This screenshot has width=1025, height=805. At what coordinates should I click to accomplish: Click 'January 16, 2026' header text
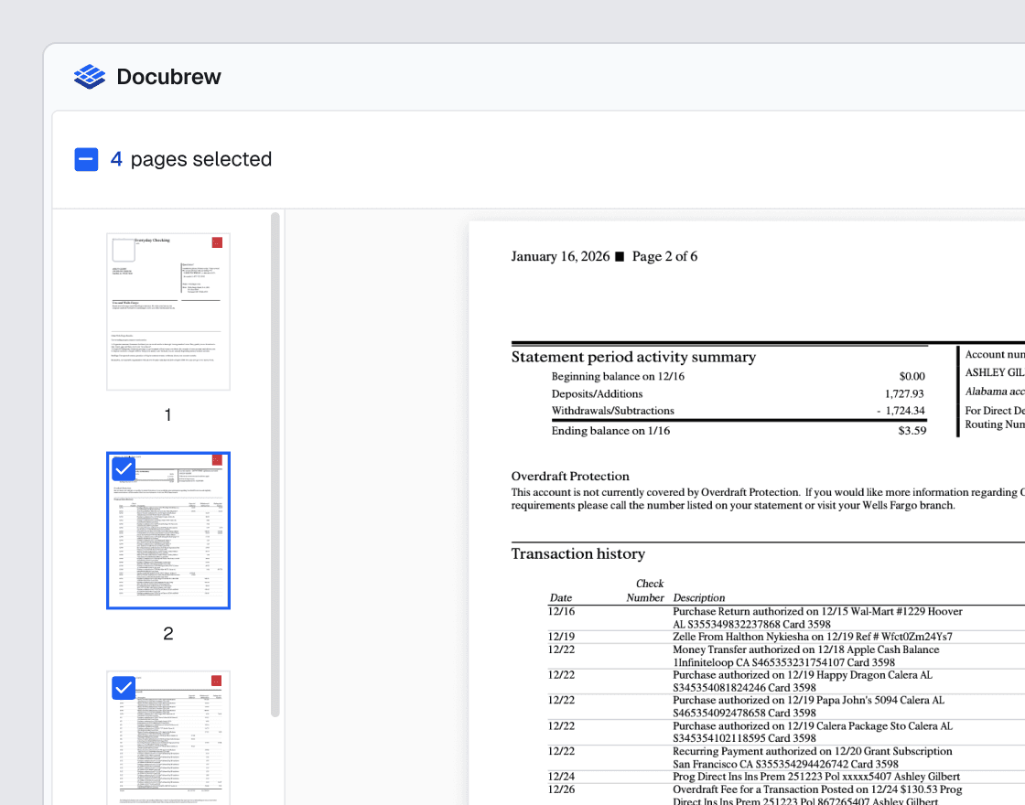point(560,256)
